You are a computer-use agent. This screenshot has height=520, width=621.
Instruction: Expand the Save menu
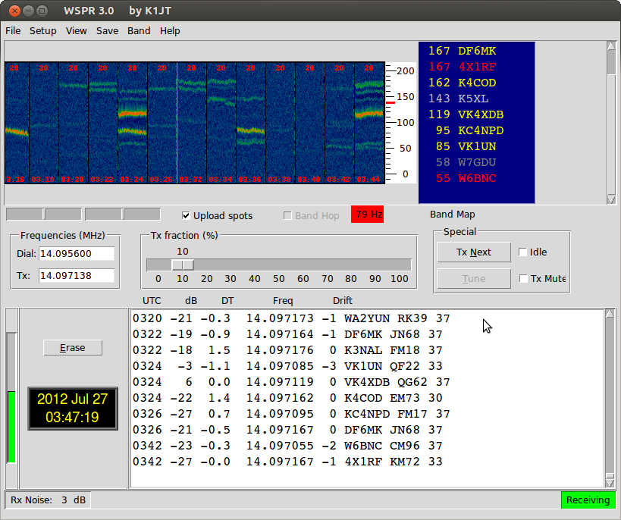107,31
